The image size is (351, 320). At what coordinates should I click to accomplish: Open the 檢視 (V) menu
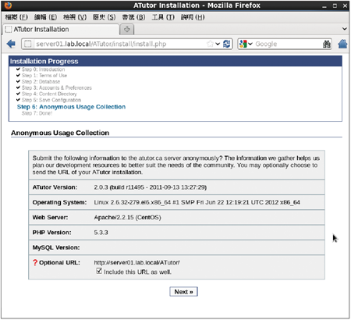point(75,17)
